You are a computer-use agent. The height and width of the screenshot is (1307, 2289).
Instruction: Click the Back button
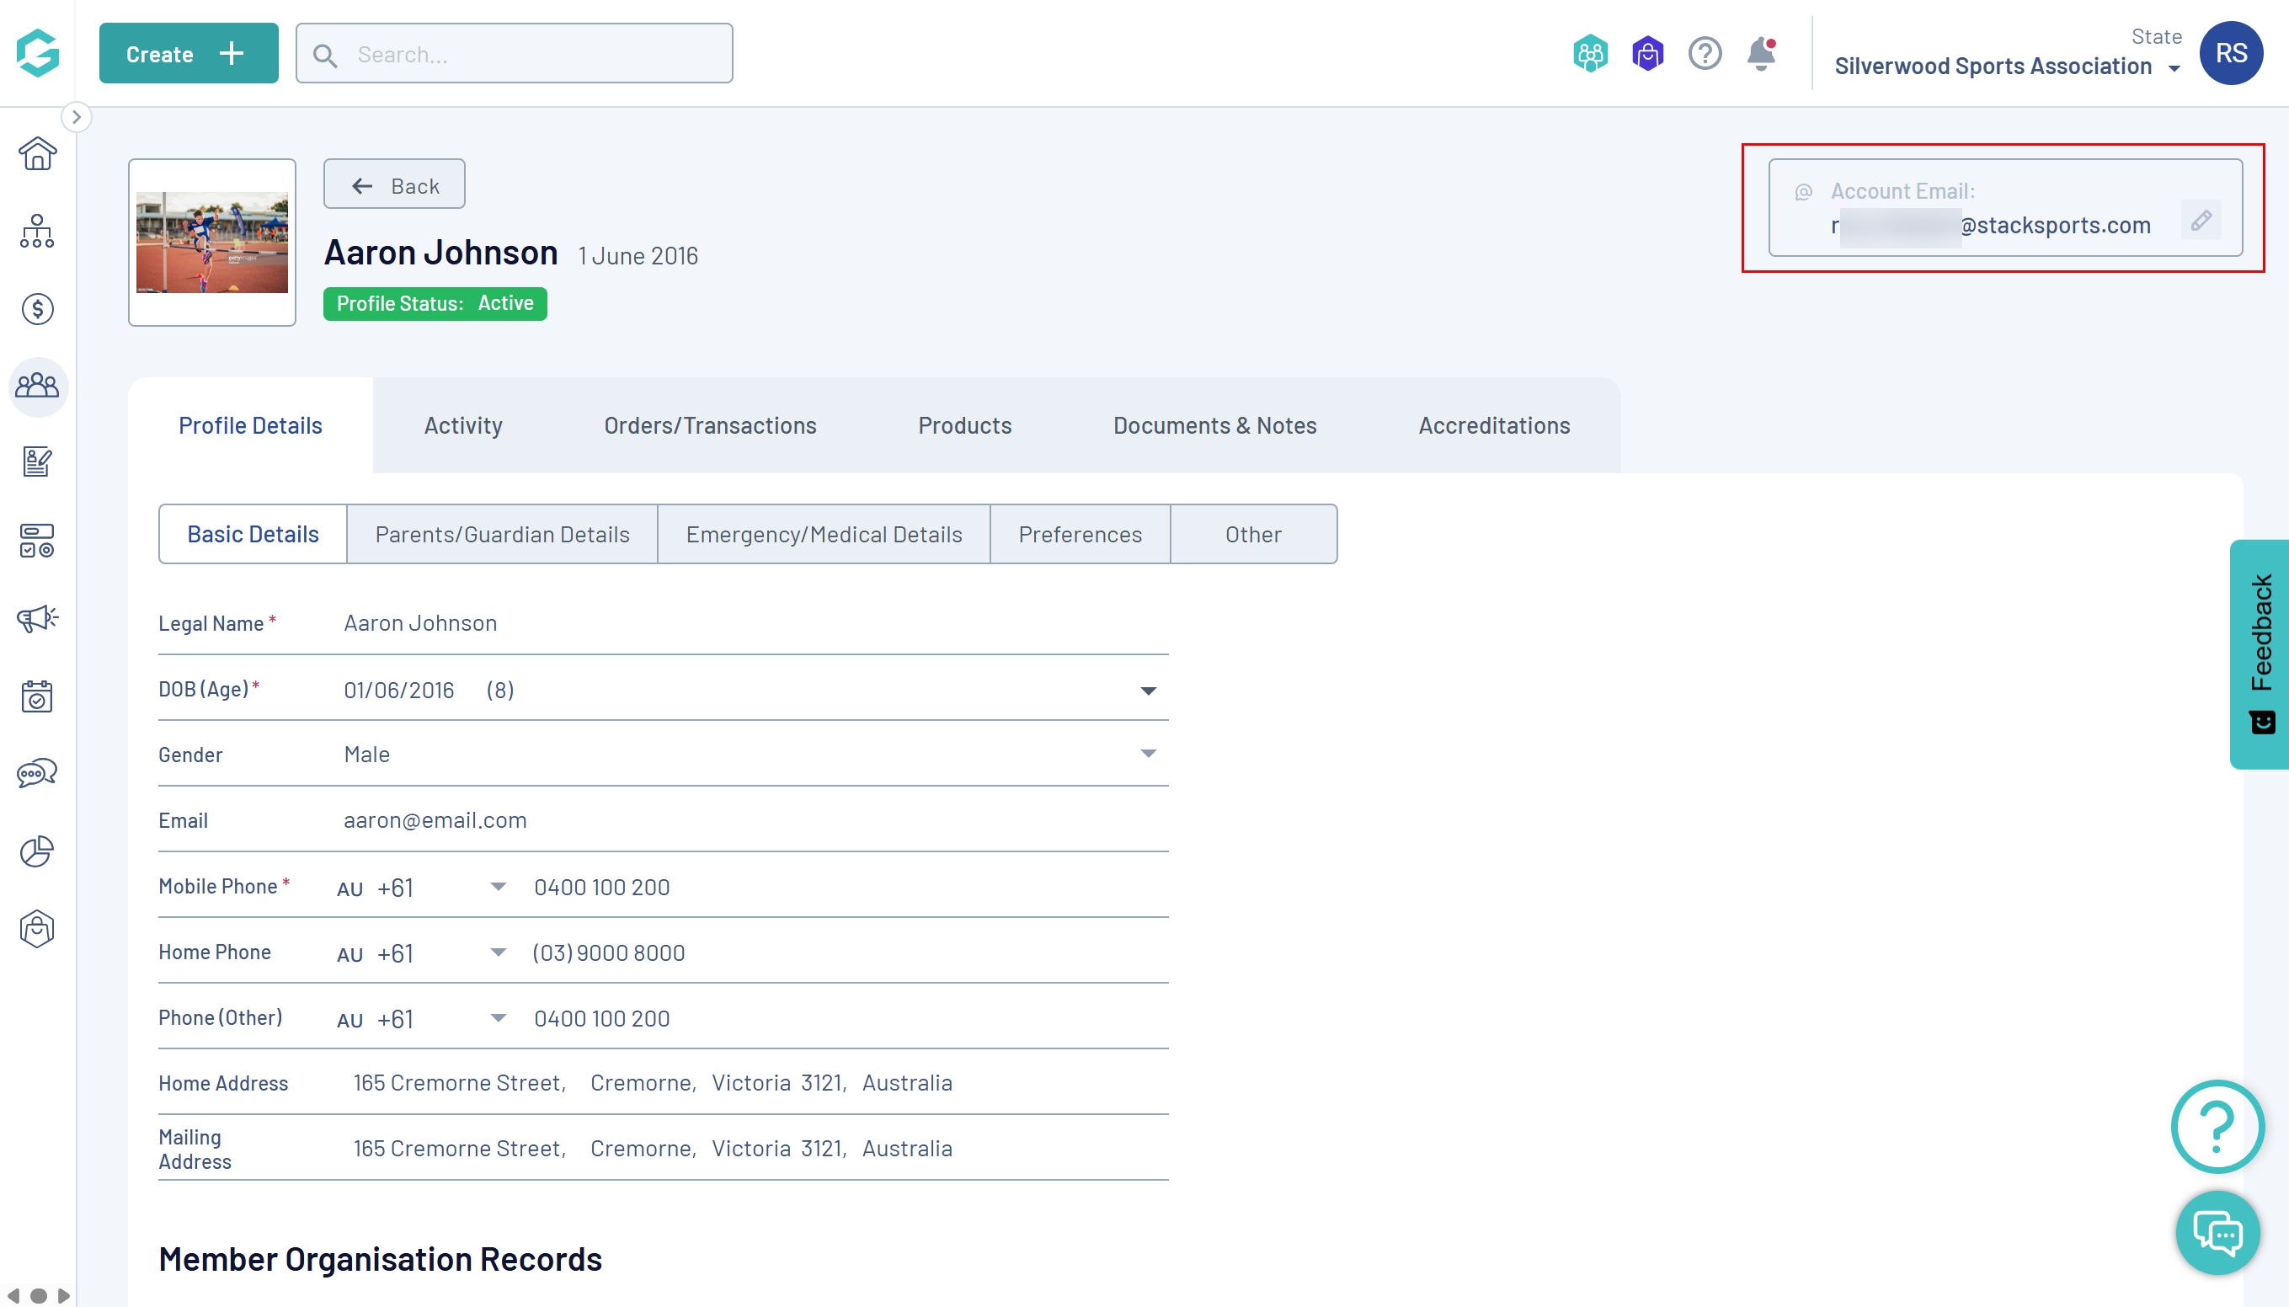(394, 185)
